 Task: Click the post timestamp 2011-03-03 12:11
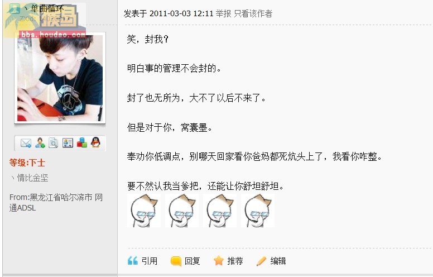(181, 13)
